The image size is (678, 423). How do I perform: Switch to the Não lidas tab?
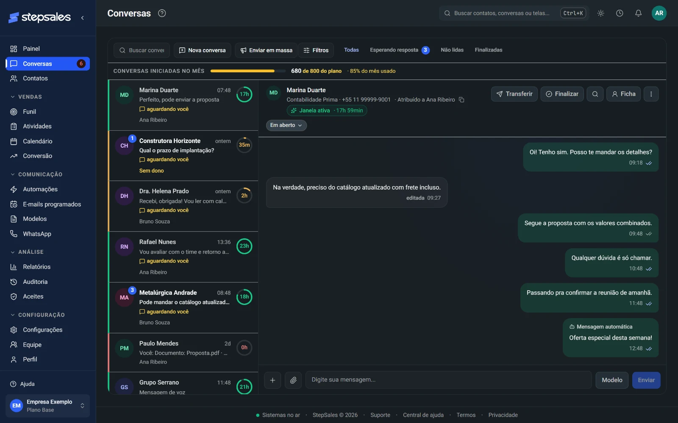pos(452,50)
